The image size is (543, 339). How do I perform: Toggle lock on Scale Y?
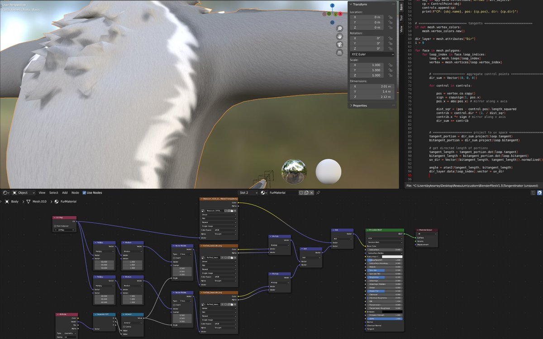pos(390,70)
